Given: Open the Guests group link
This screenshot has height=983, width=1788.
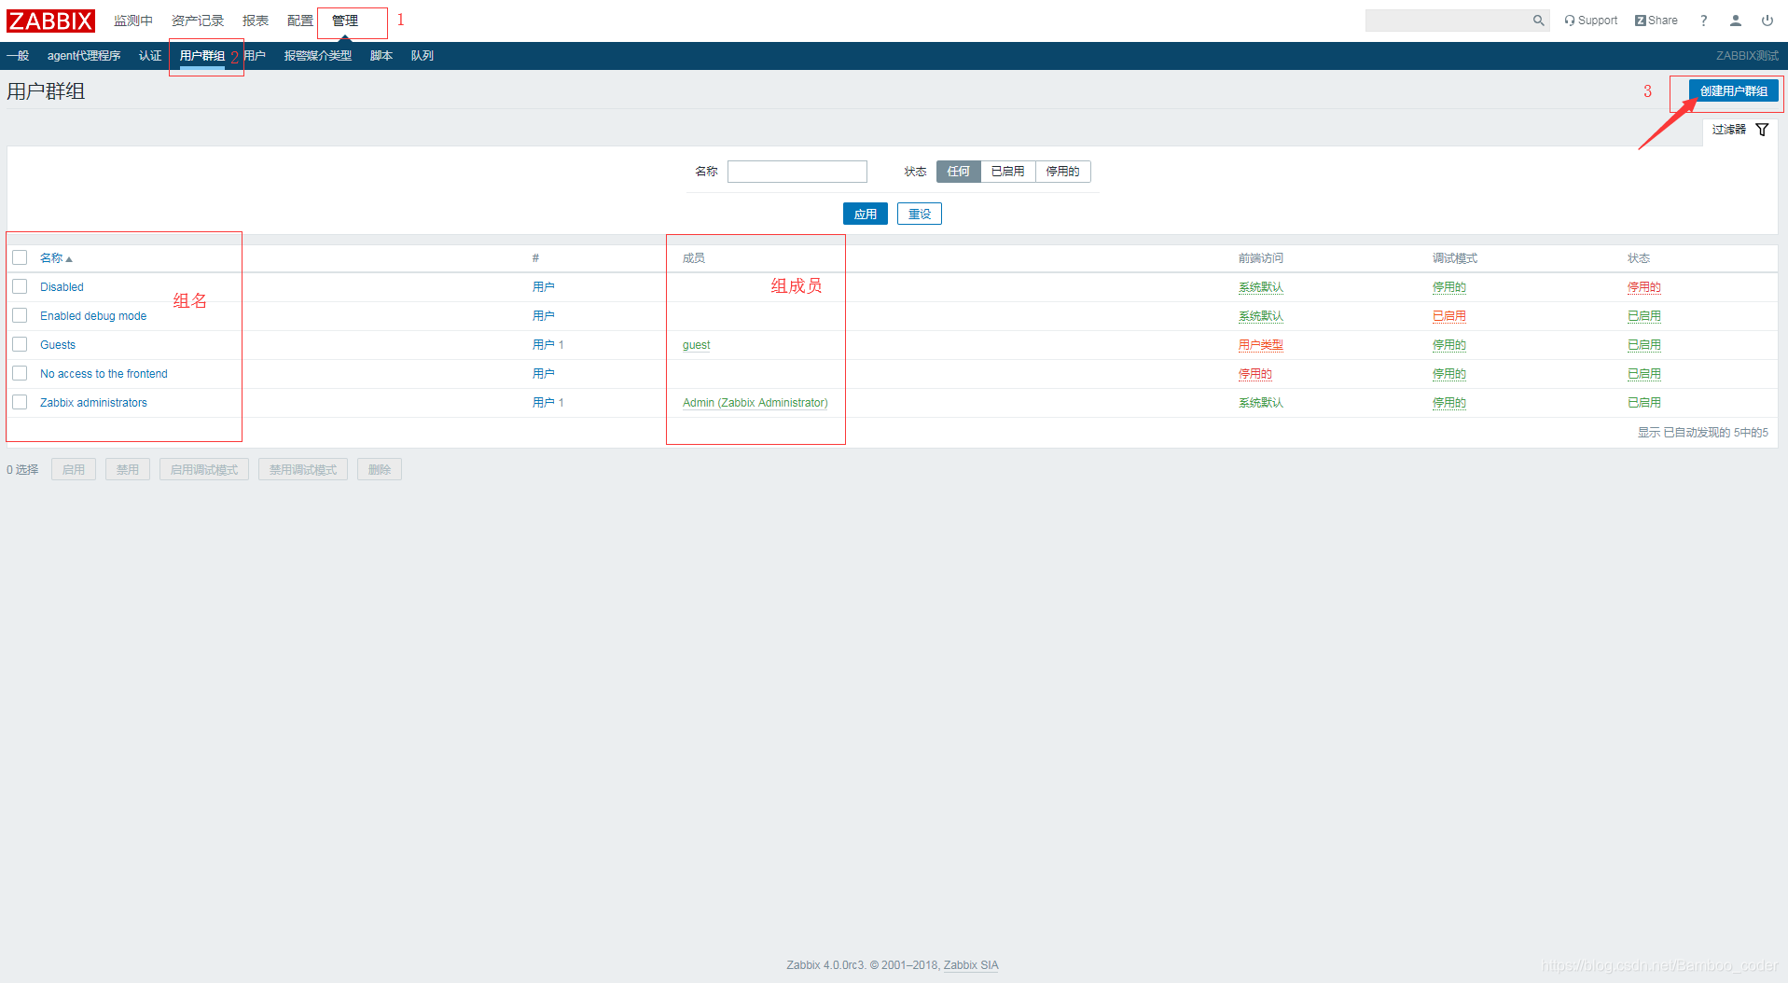Looking at the screenshot, I should click(x=58, y=345).
